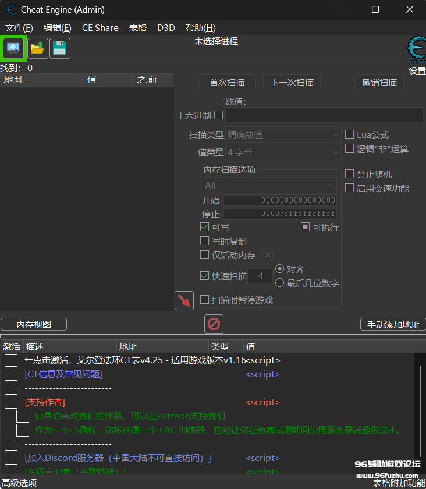
Task: Open the 表格 menu
Action: point(138,28)
